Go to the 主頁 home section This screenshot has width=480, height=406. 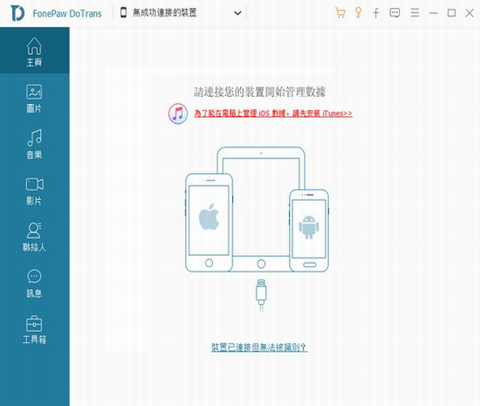(34, 52)
